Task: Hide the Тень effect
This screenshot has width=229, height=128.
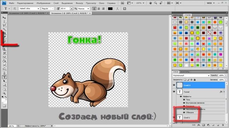Action: tap(184, 100)
